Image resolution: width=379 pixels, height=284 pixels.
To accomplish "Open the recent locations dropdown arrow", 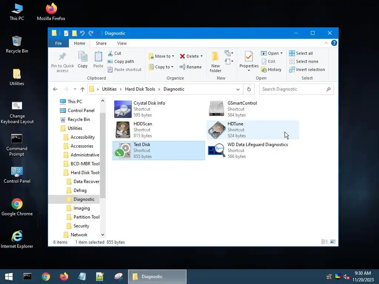I will (x=75, y=89).
